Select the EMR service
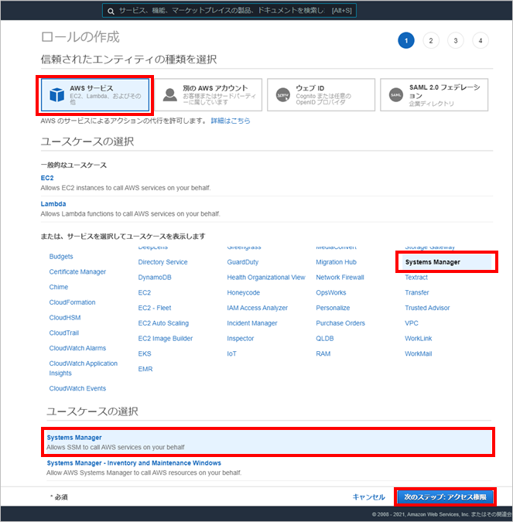The image size is (513, 522). pos(145,369)
